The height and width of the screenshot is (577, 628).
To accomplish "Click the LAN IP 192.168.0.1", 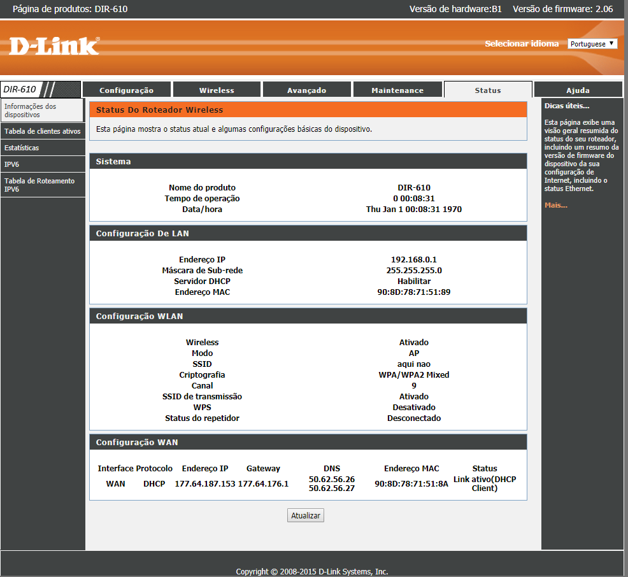I will point(414,259).
